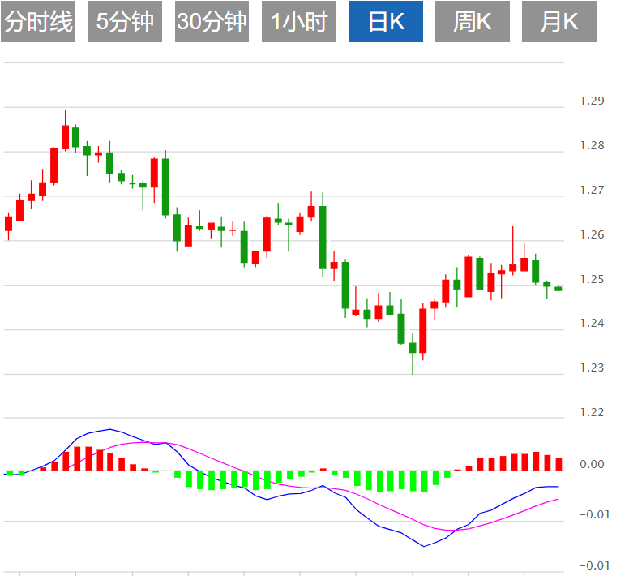Click the highest red candle near 1.29
This screenshot has height=576, width=629.
tap(65, 136)
